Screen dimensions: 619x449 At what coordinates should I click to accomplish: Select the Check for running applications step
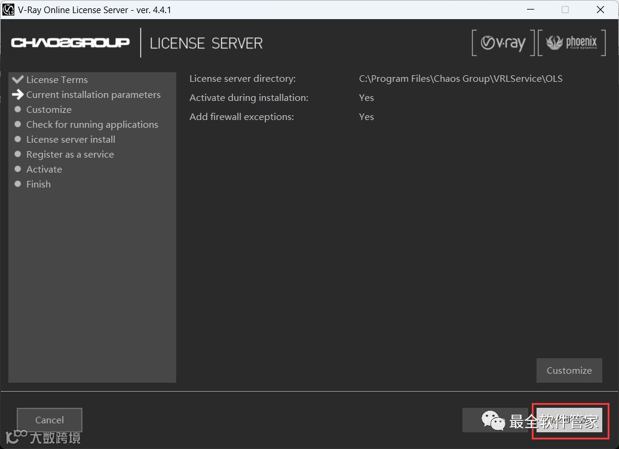pos(92,125)
